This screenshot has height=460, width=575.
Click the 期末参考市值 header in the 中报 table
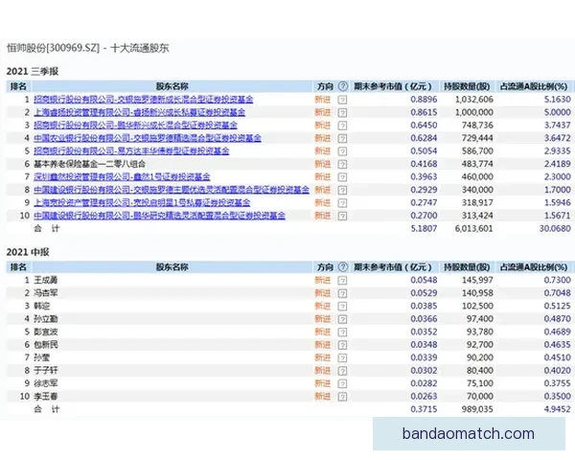(393, 267)
